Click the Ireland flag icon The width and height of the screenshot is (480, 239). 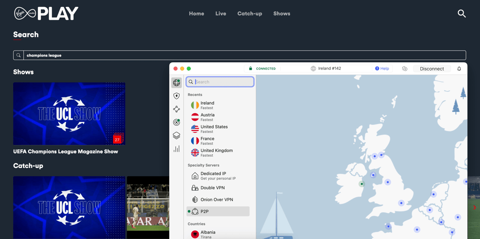(x=195, y=105)
